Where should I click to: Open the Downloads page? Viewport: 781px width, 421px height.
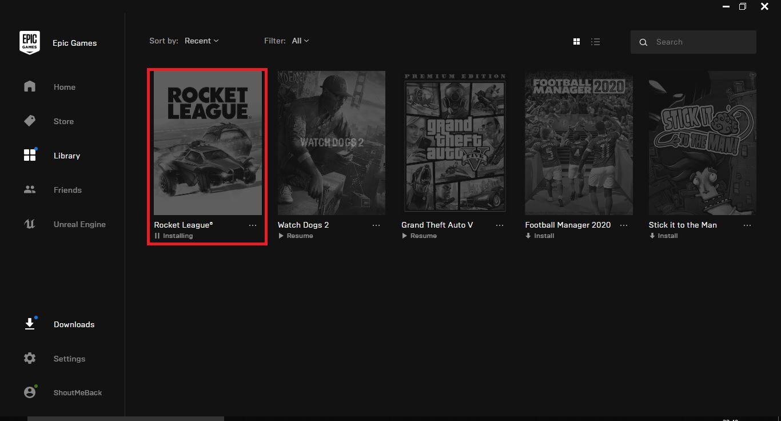[74, 324]
